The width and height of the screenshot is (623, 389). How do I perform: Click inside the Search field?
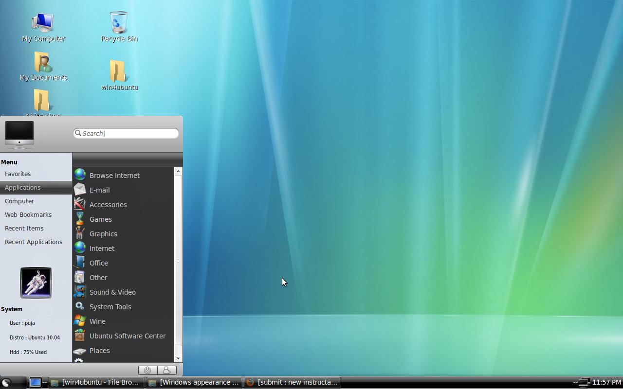tap(126, 133)
